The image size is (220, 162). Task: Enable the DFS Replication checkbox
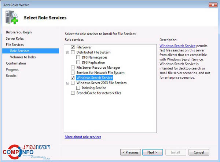78,62
